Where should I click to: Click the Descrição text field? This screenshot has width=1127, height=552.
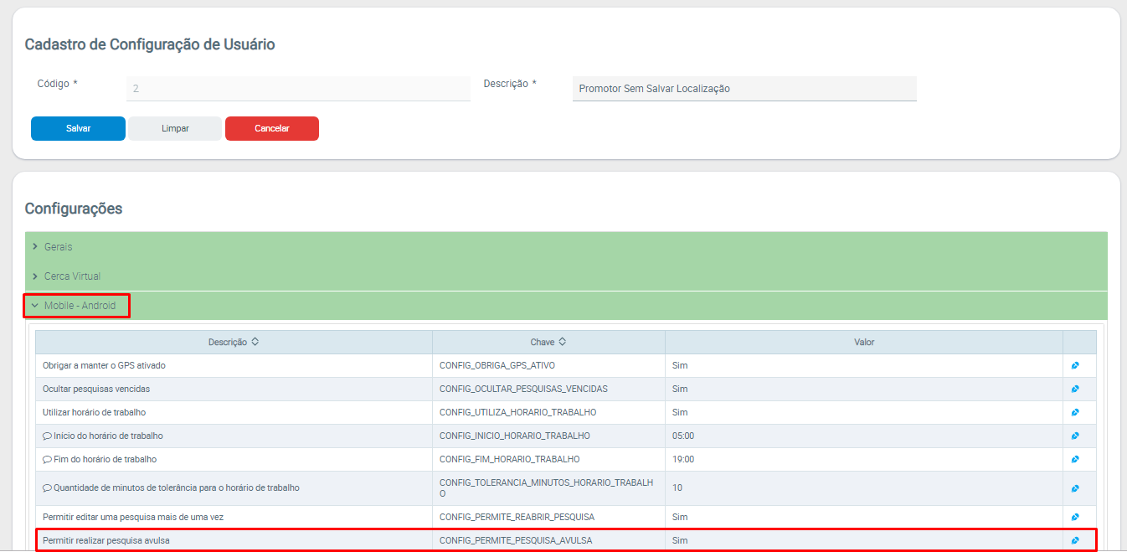tap(744, 89)
